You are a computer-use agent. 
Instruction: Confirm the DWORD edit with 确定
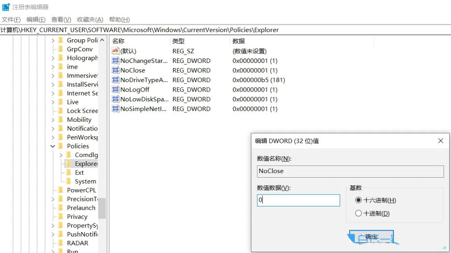(372, 236)
